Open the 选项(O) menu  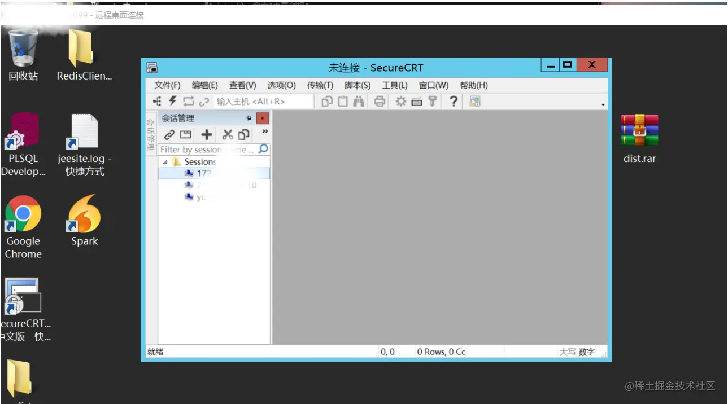281,85
